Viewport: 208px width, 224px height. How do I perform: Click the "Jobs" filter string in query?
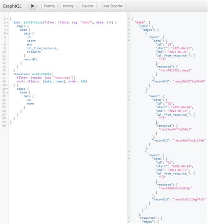[86, 22]
